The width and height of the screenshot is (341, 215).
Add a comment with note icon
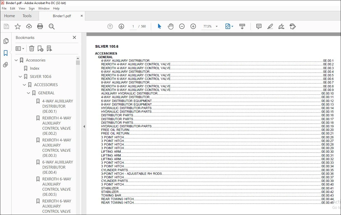coord(259,26)
